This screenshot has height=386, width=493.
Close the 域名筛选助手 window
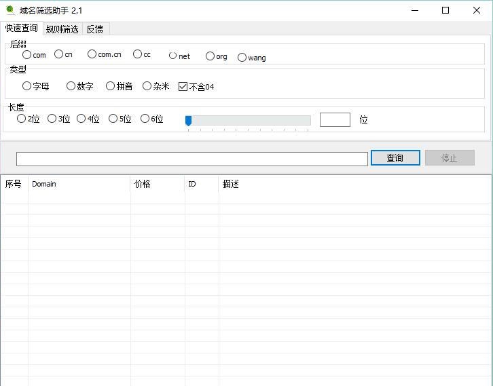point(477,10)
